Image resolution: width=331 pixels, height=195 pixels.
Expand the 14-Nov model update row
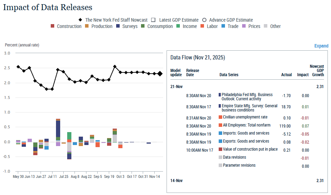[176, 181]
